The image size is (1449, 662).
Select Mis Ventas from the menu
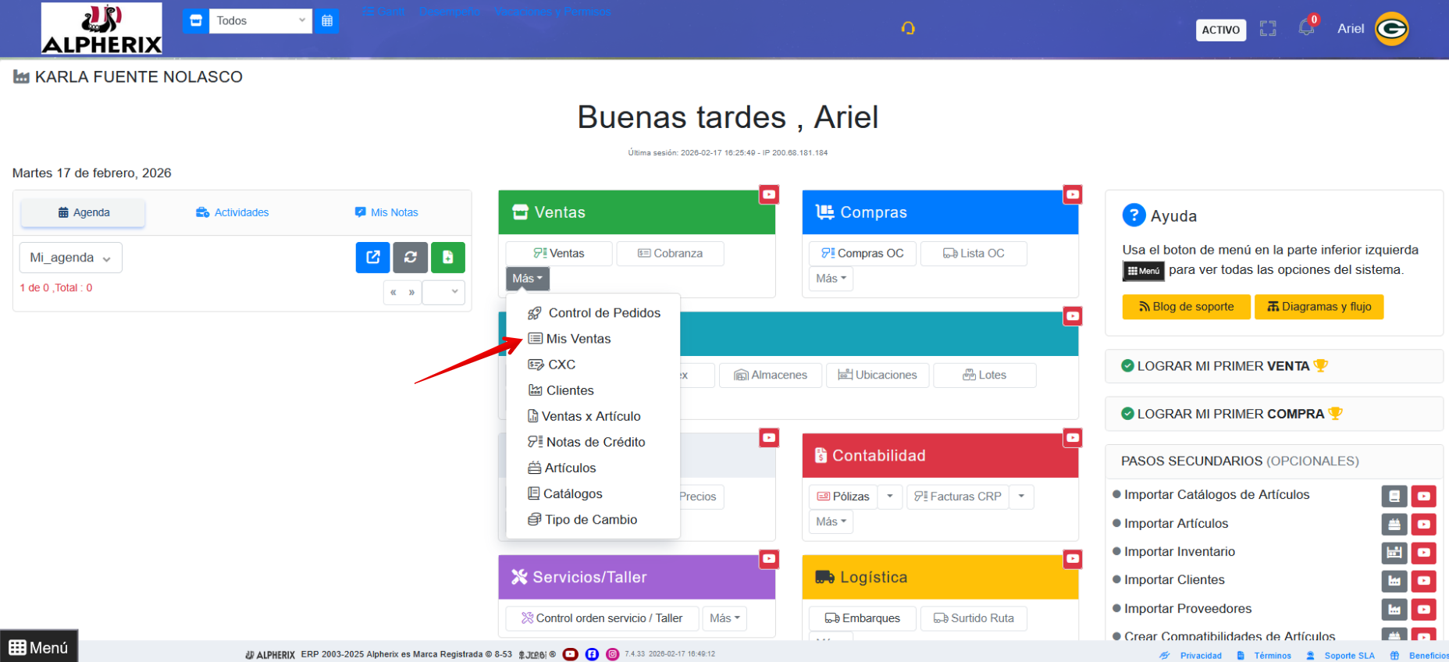click(578, 339)
